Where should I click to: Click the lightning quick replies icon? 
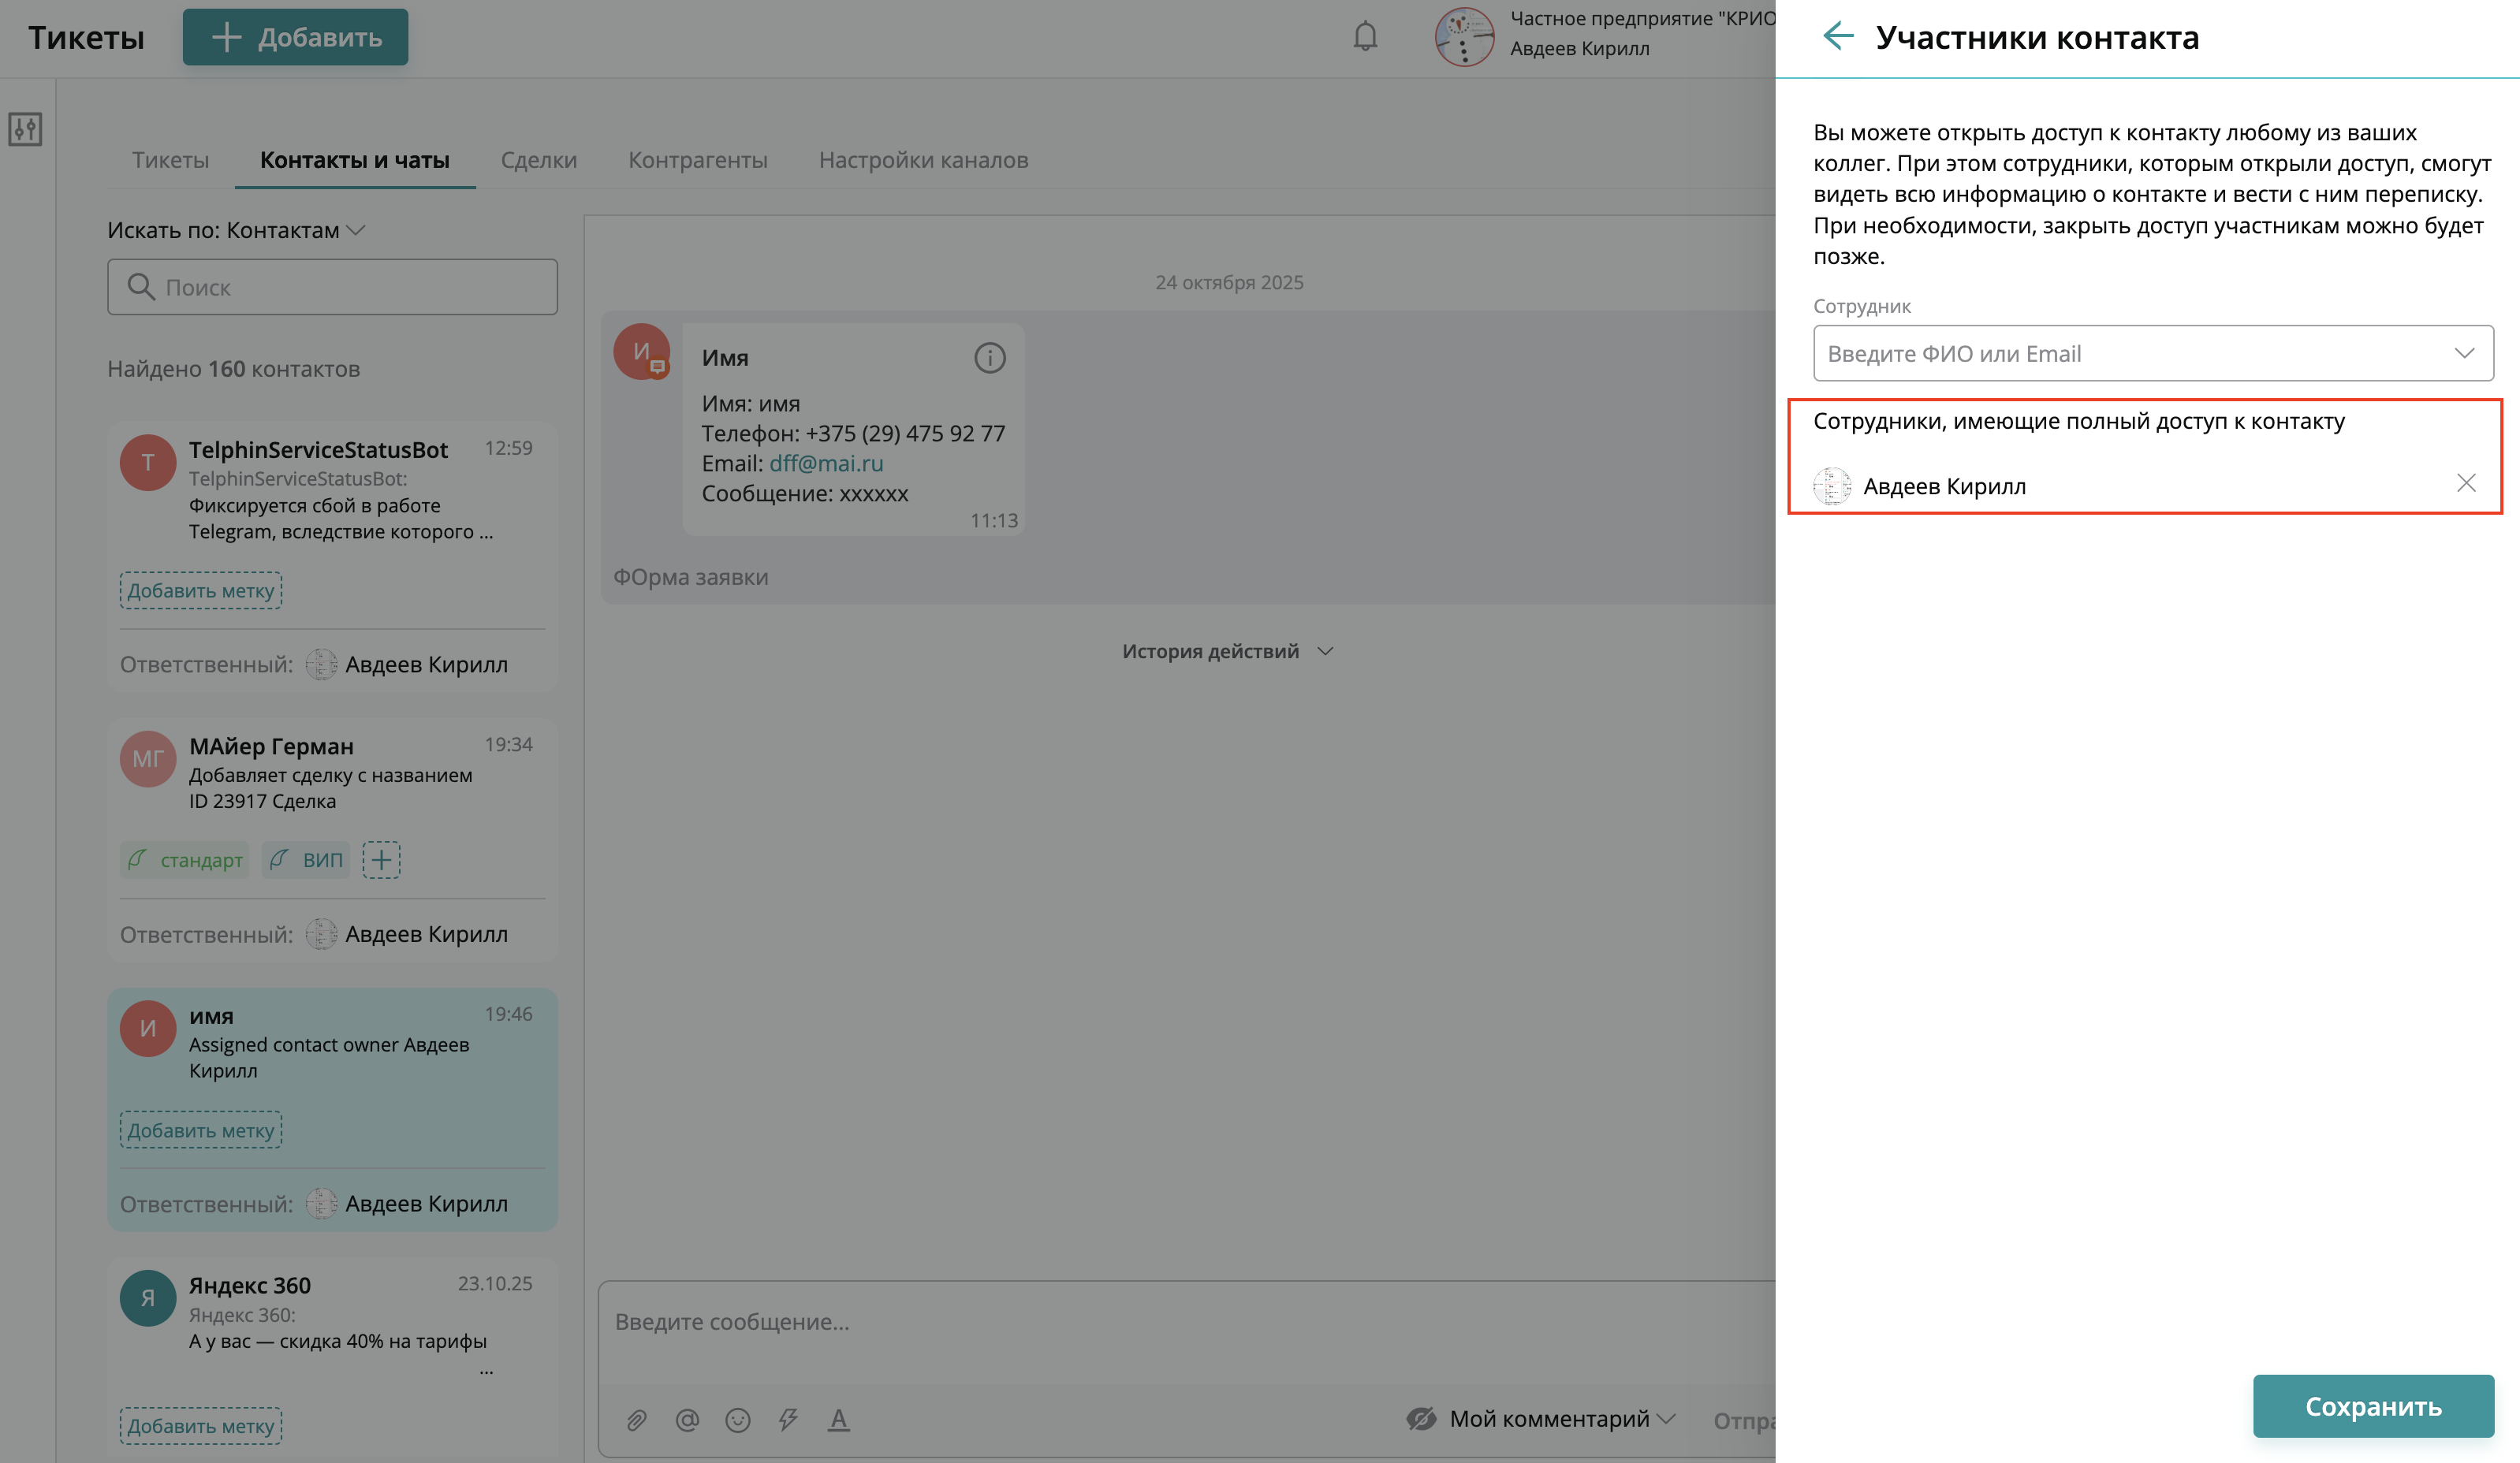point(788,1420)
